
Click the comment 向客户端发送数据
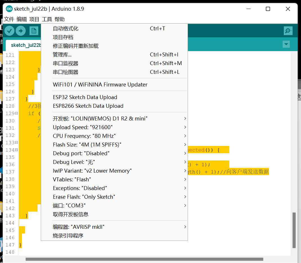244,171
